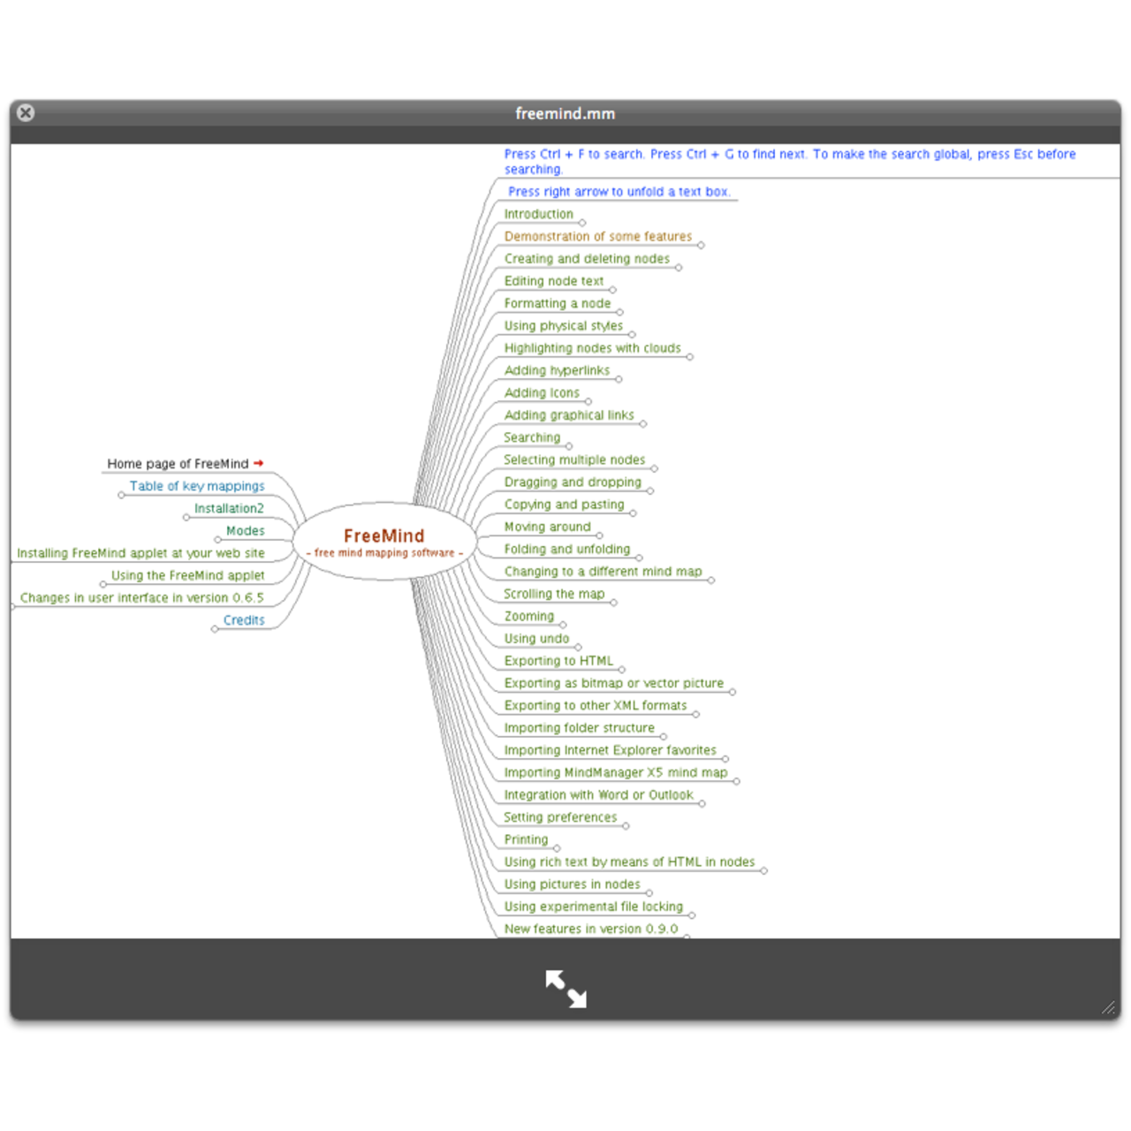Screen dimensions: 1131x1131
Task: Select Importing MindManager X5 mind map
Action: tap(616, 772)
